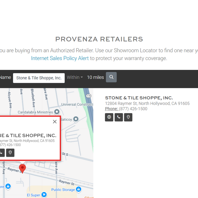
Task: Click the retailer address in results list
Action: 147,104
